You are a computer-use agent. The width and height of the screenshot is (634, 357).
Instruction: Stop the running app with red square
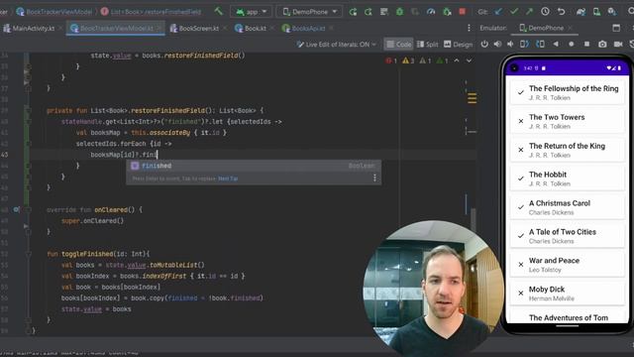tap(463, 11)
